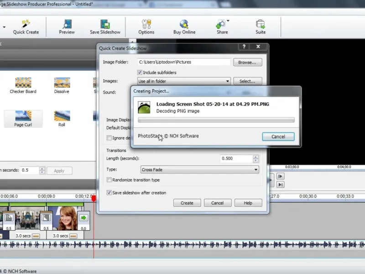Uncheck Include subfolders checkbox
Viewport: 365px width, 274px height.
pos(140,73)
